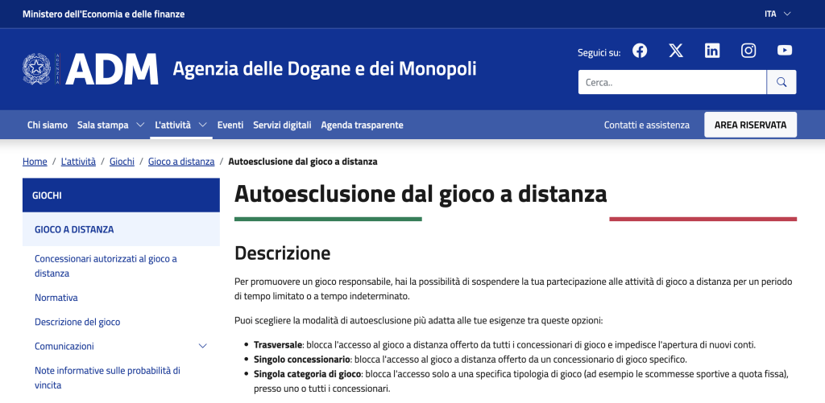
Task: Open Concessionari autorizzati al gioco a distanza
Action: tap(106, 266)
